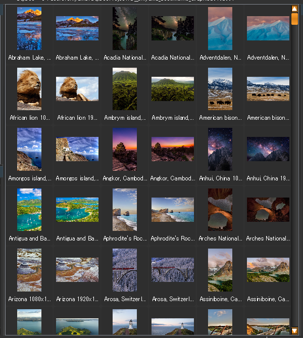Click the scroll down arrow button

click(294, 330)
